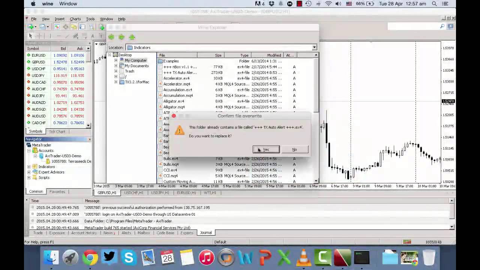Open the Help menu
480x270 pixels.
click(x=122, y=19)
